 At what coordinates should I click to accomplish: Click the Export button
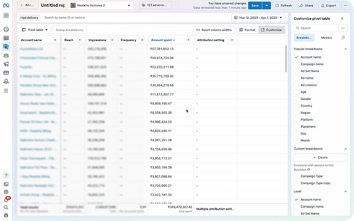[x=328, y=6]
